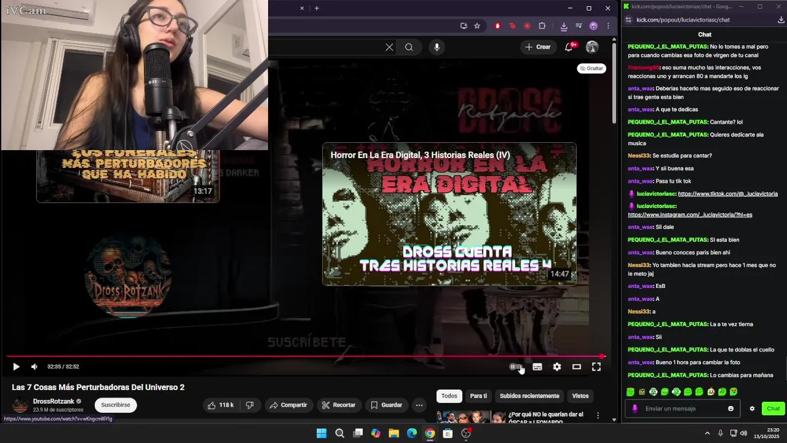787x443 pixels.
Task: Open the red hand ad-blocker extension
Action: tap(497, 26)
